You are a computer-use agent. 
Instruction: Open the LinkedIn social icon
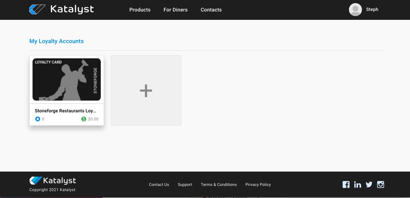(x=358, y=184)
